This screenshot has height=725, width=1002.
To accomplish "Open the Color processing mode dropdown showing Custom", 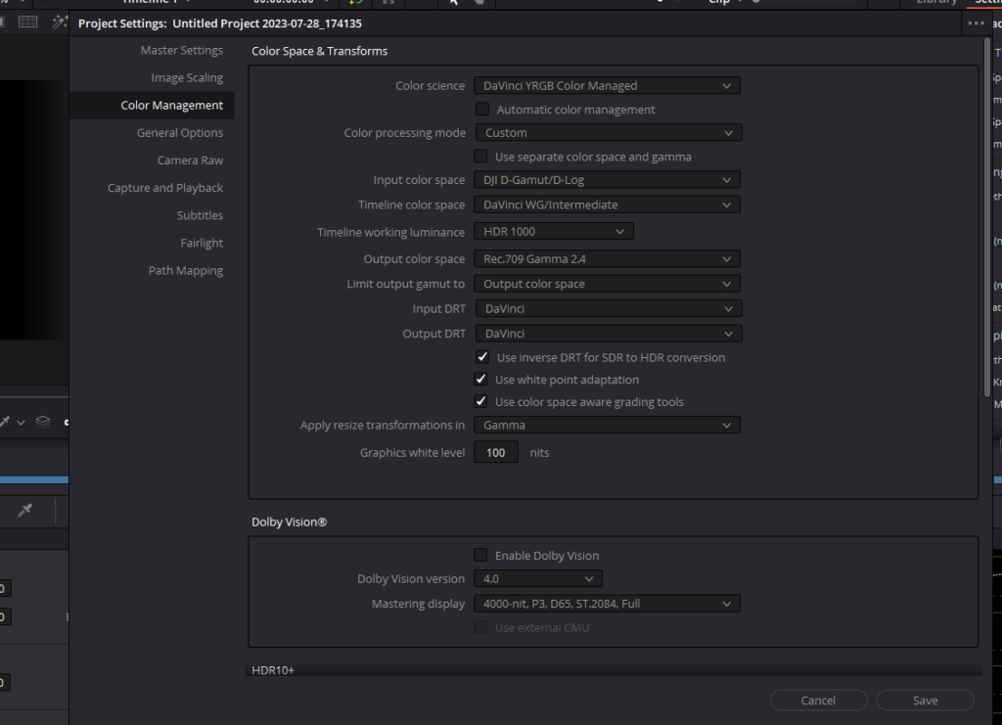I will (609, 133).
